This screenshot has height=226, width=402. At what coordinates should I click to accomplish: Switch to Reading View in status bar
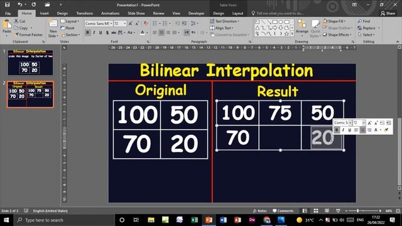327,211
